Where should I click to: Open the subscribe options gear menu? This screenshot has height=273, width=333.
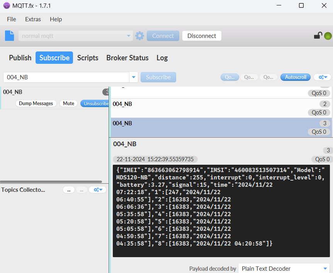(323, 77)
